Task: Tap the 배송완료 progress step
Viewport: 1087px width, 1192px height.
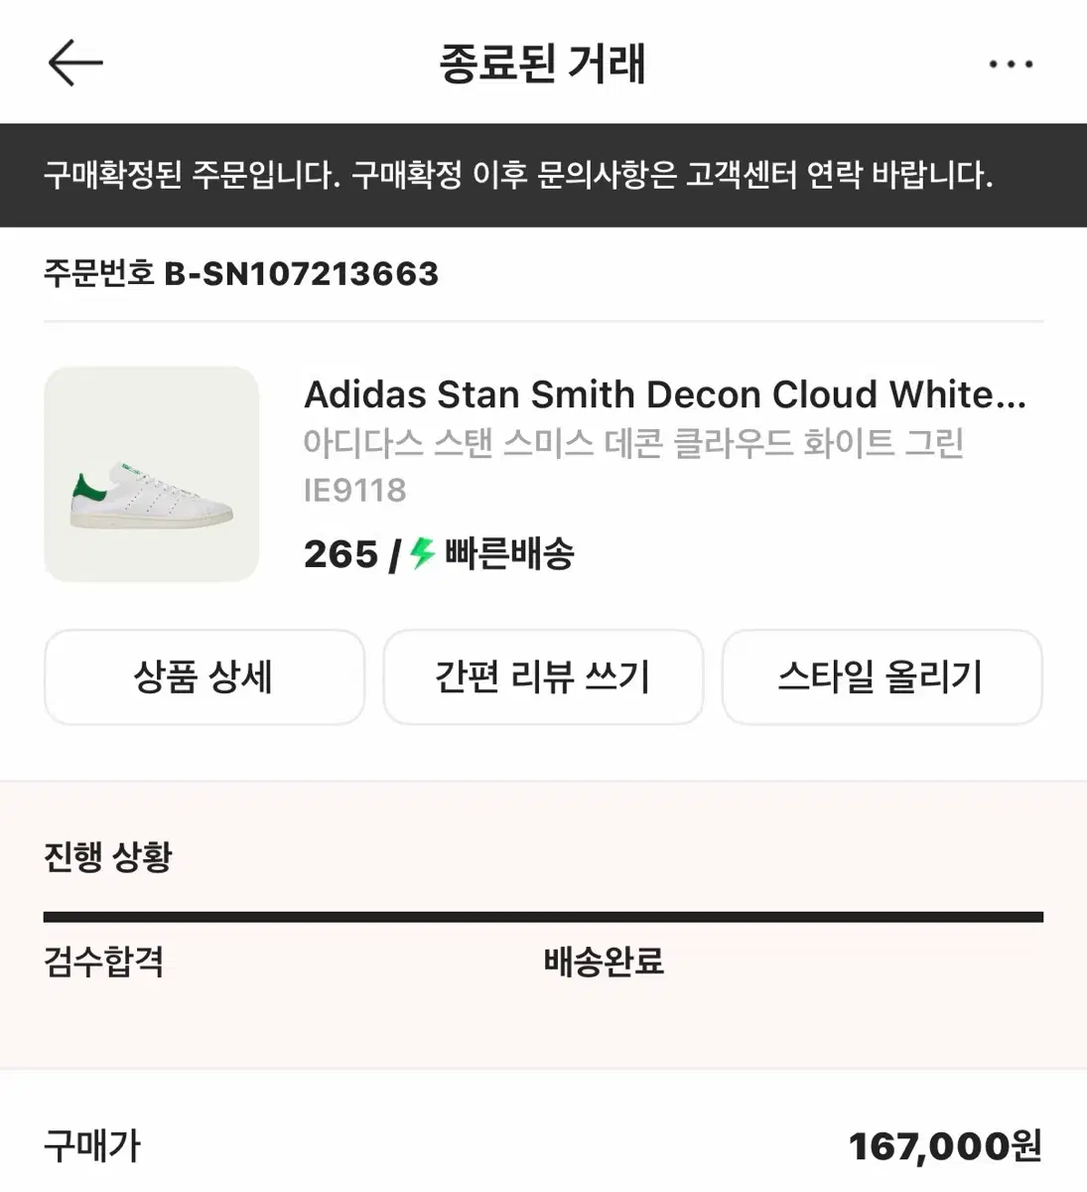Action: [x=604, y=962]
